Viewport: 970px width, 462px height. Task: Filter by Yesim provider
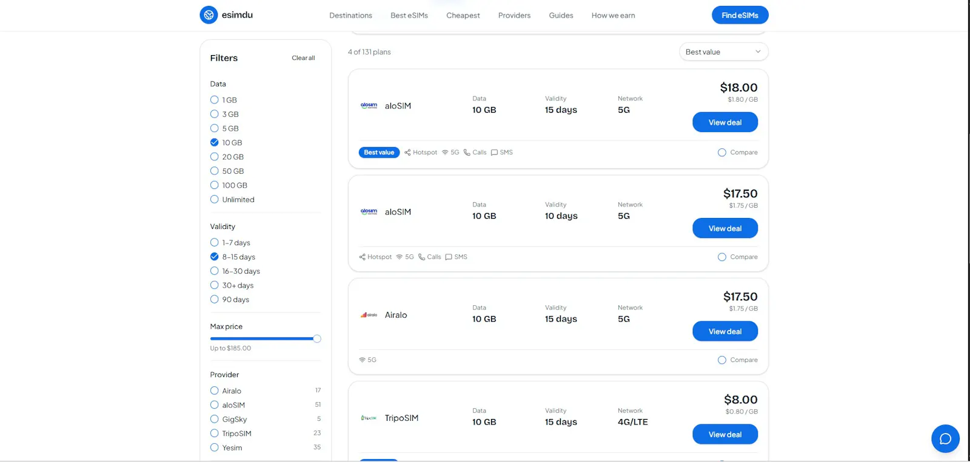(214, 447)
